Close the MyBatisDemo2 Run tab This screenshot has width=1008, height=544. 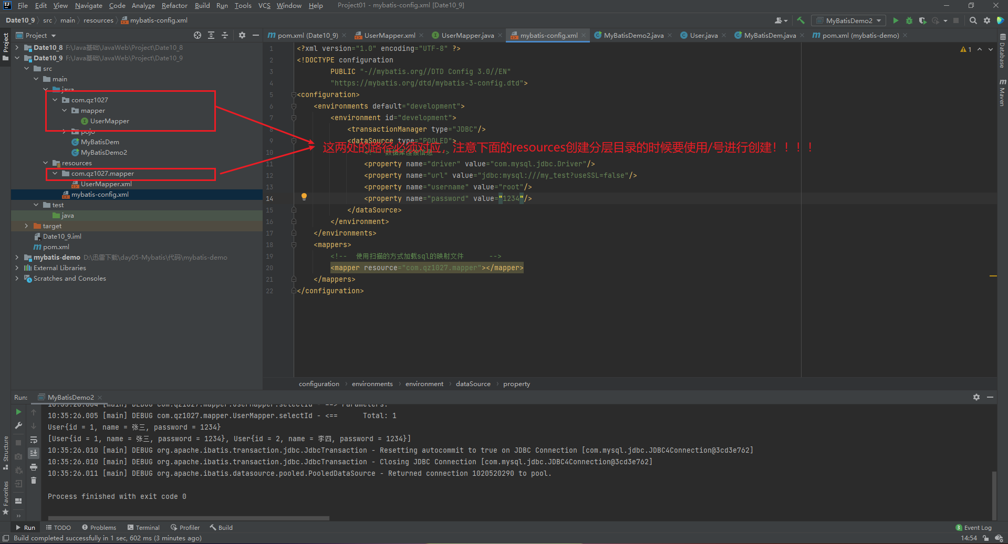[x=100, y=398]
